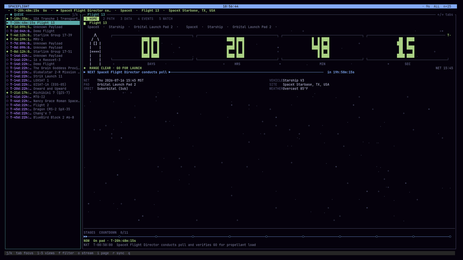Click the '1-5 views' footer hint
Screen dimensions: 463x260
point(46,253)
